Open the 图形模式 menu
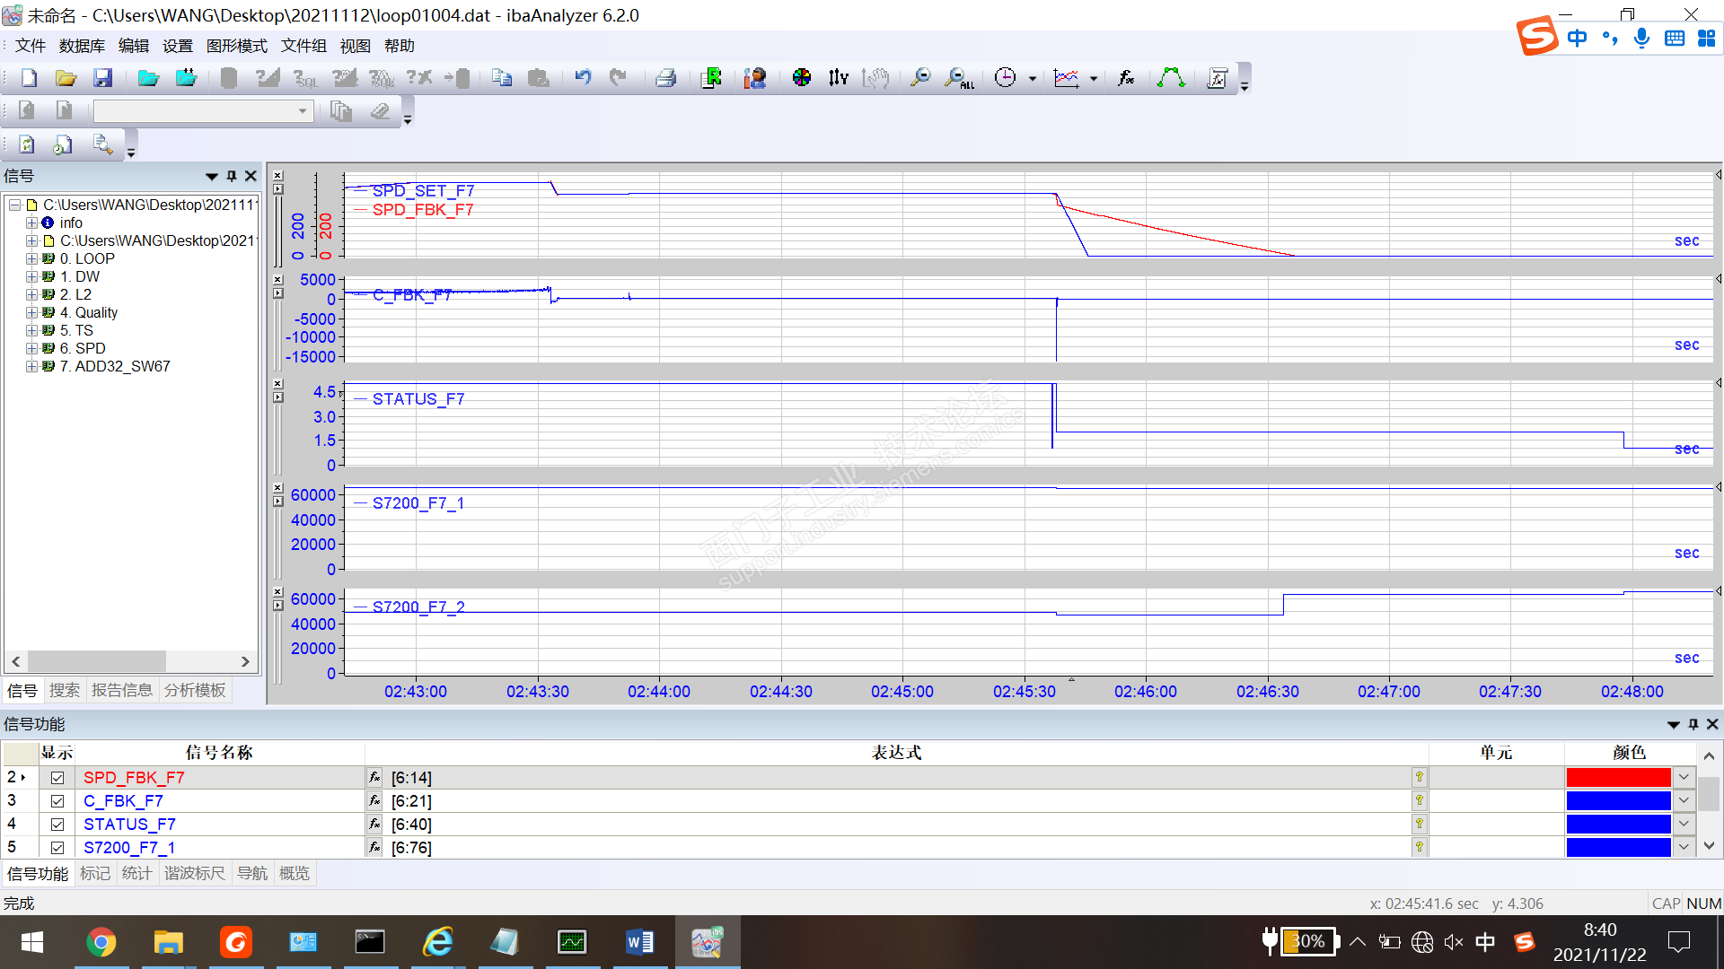 point(236,46)
